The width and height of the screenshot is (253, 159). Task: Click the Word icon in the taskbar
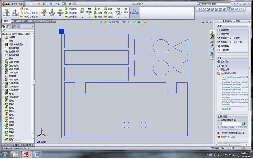click(37, 155)
